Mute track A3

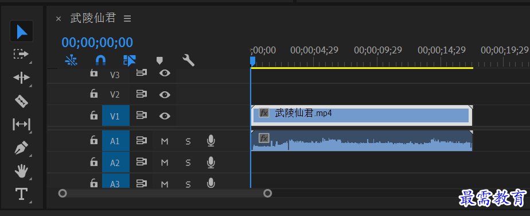pos(165,184)
